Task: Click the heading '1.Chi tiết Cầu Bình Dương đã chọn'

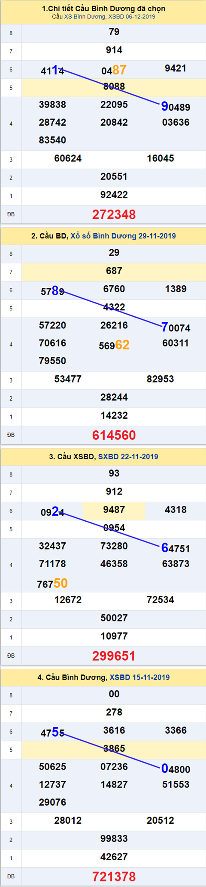Action: tap(103, 9)
